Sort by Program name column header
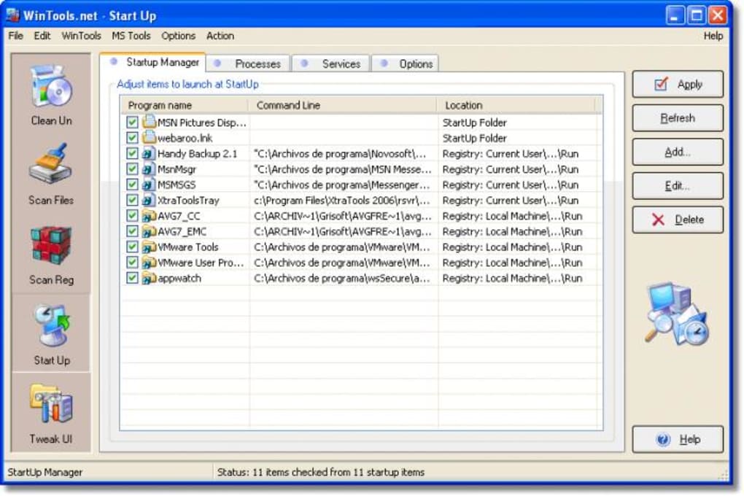 coord(185,105)
